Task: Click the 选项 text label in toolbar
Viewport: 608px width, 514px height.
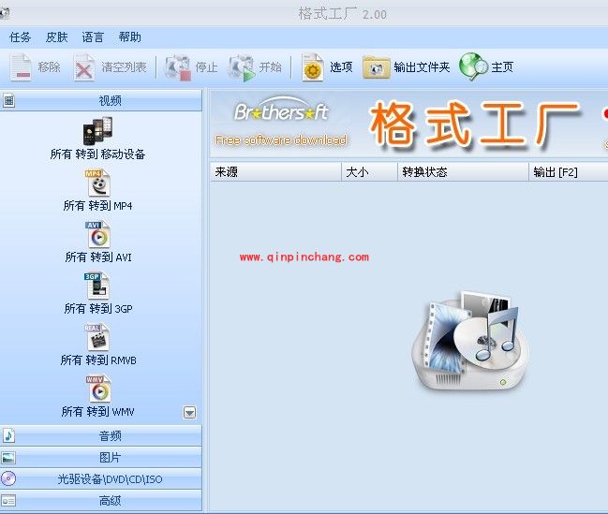Action: (341, 67)
